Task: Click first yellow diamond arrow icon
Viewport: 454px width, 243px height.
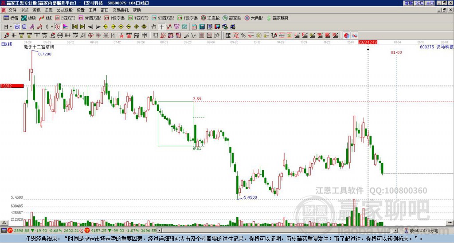Action: 106,27
